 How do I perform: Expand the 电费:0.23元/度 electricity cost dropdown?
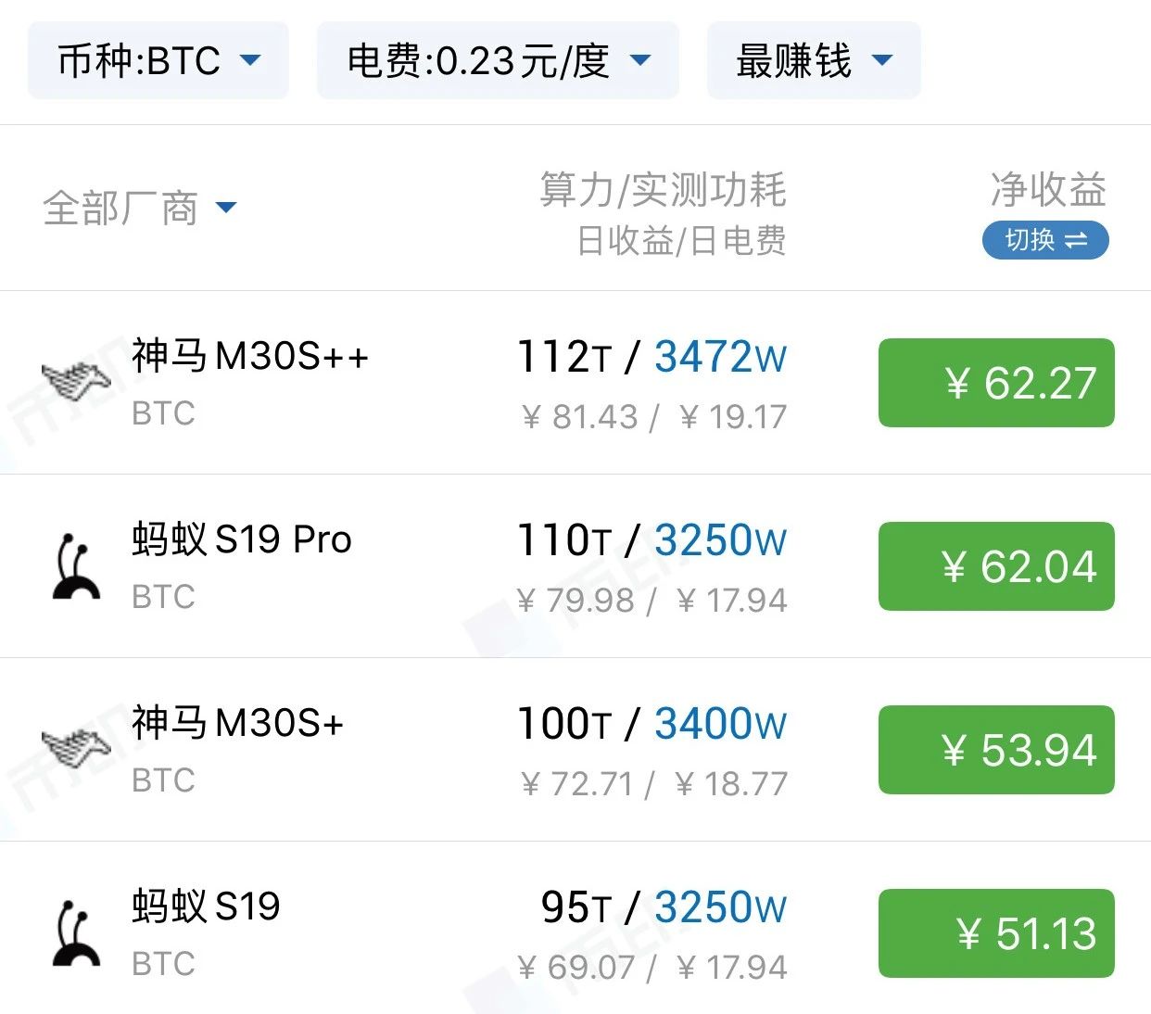[498, 61]
